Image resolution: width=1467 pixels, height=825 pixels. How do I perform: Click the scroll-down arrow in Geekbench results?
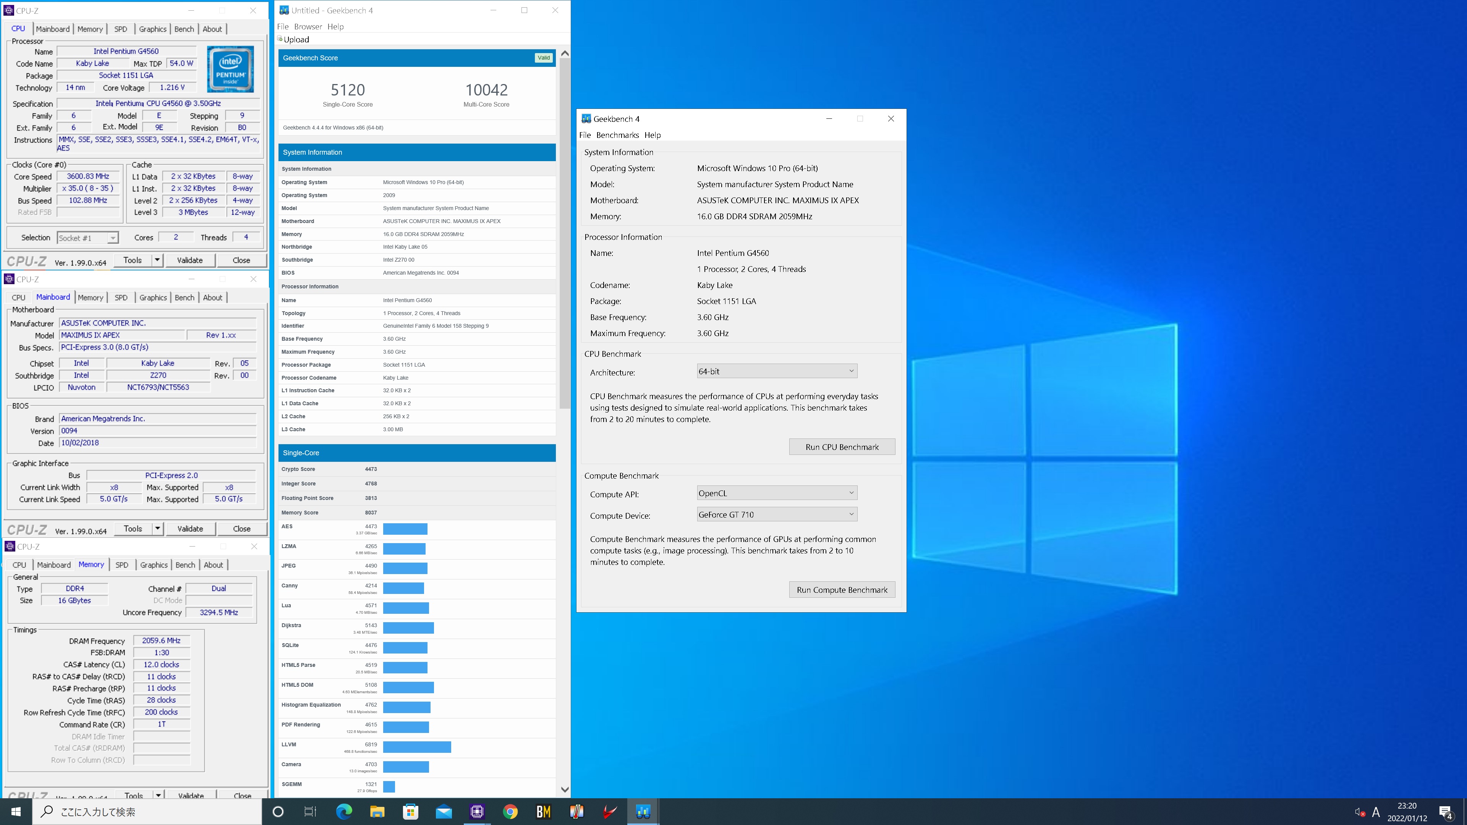pos(564,790)
